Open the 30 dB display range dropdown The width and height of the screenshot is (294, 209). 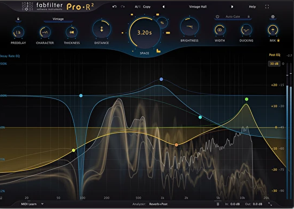click(x=274, y=64)
